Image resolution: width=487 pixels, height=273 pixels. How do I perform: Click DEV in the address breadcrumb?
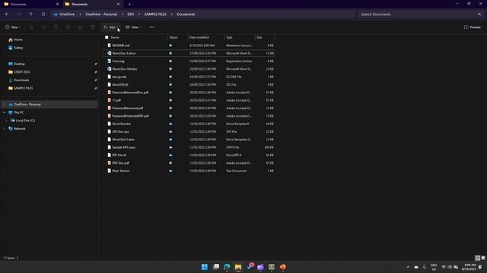pyautogui.click(x=131, y=14)
